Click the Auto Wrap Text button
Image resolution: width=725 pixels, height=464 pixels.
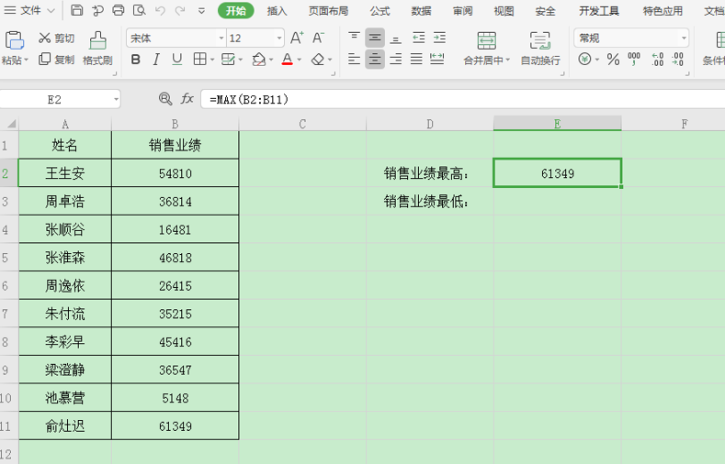point(540,49)
